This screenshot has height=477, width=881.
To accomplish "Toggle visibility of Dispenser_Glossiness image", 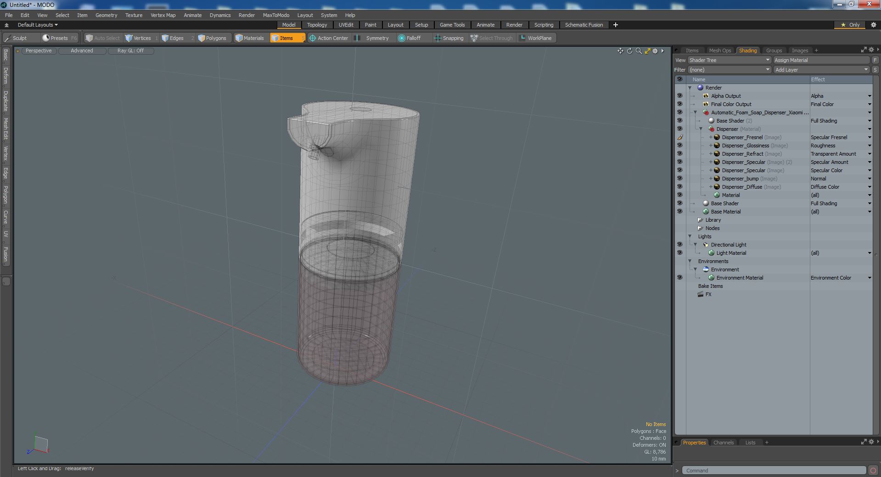I will tap(679, 146).
